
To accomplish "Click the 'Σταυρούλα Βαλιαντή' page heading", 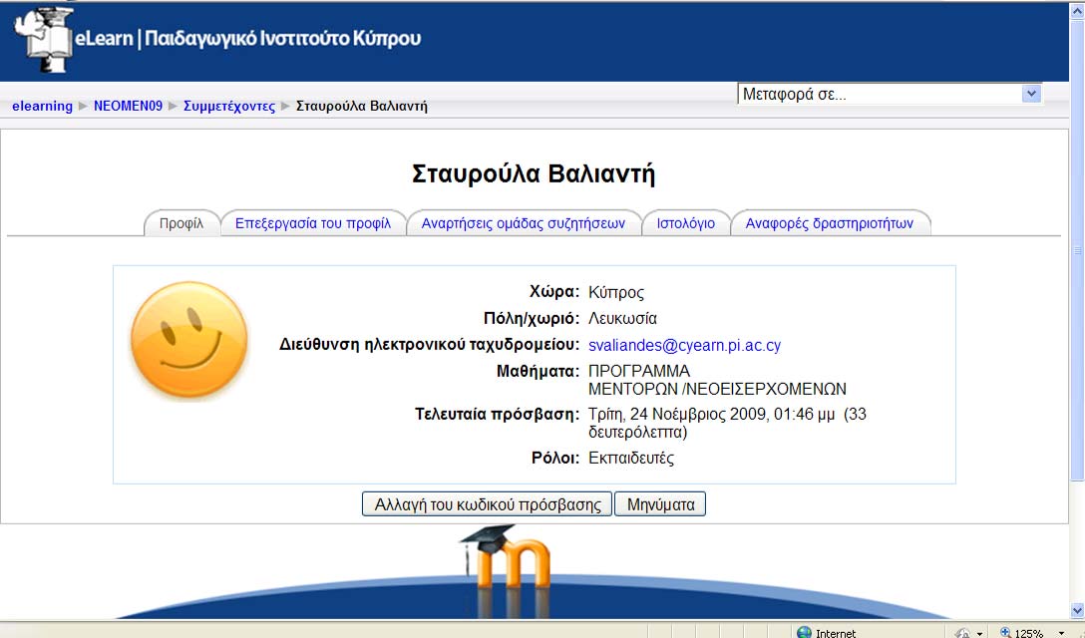I will pyautogui.click(x=534, y=173).
